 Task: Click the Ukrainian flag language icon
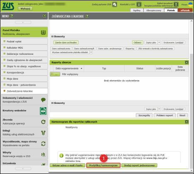click(191, 5)
